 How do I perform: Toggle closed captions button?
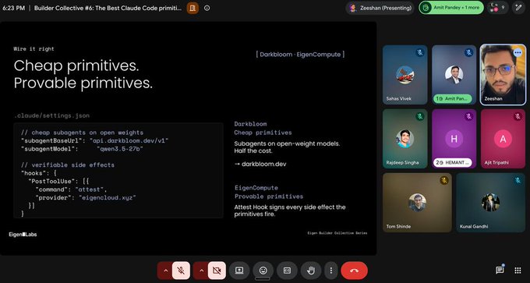coord(287,271)
